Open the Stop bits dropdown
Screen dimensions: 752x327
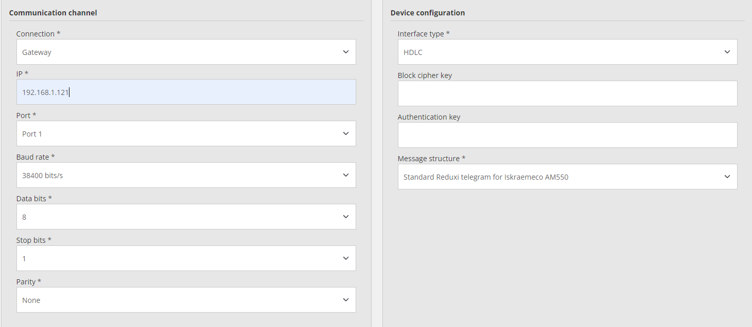coord(186,258)
